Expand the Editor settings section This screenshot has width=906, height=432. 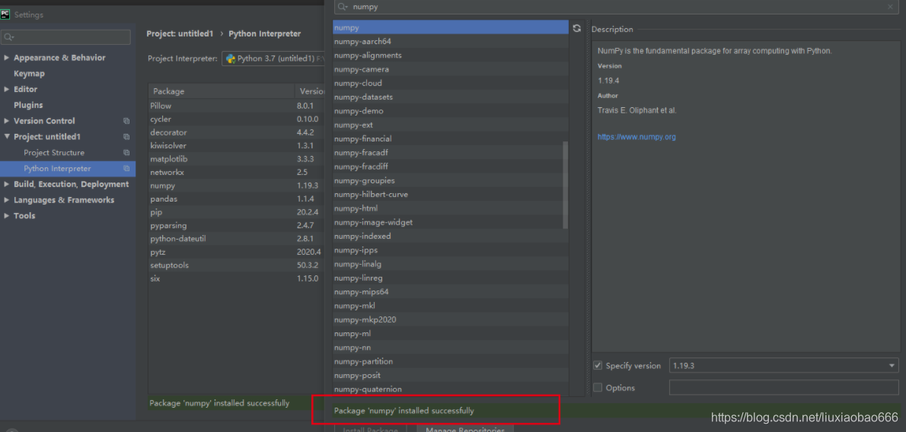[x=6, y=90]
